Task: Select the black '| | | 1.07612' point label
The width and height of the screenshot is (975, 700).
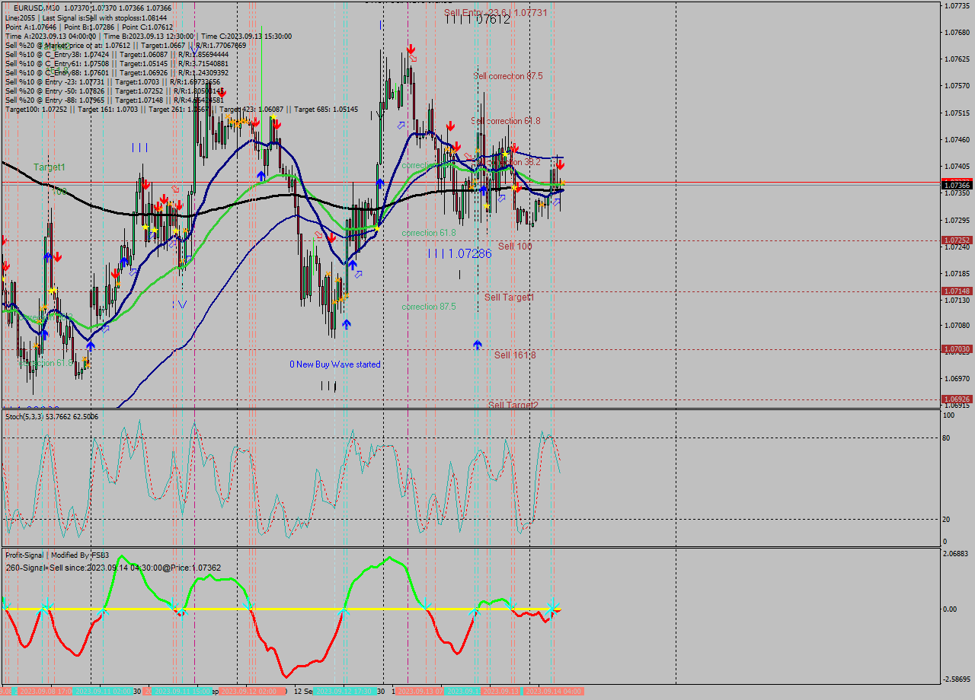Action: click(x=478, y=21)
